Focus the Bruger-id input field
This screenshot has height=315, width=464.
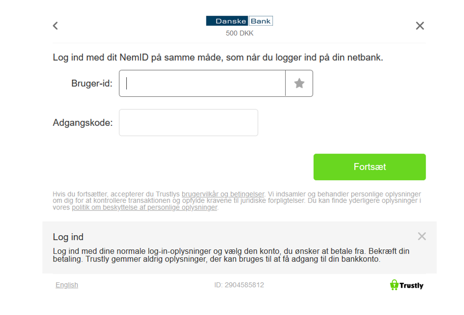click(202, 84)
